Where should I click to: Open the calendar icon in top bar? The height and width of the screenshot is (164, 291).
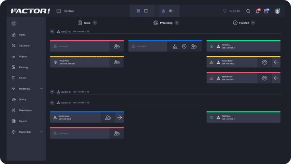(x=266, y=11)
